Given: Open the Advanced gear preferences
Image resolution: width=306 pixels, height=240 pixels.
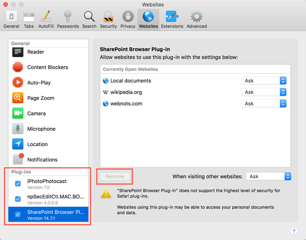Looking at the screenshot, I should [x=196, y=19].
